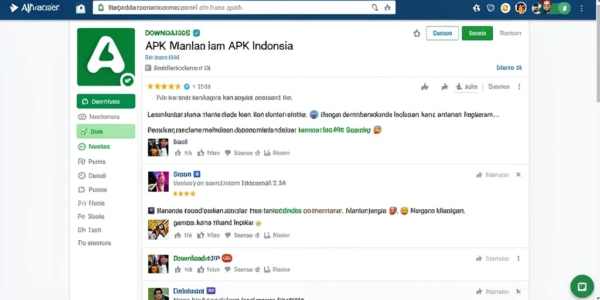
Task: Click the speech bubble icon in Saoll's row
Action: [x=228, y=153]
